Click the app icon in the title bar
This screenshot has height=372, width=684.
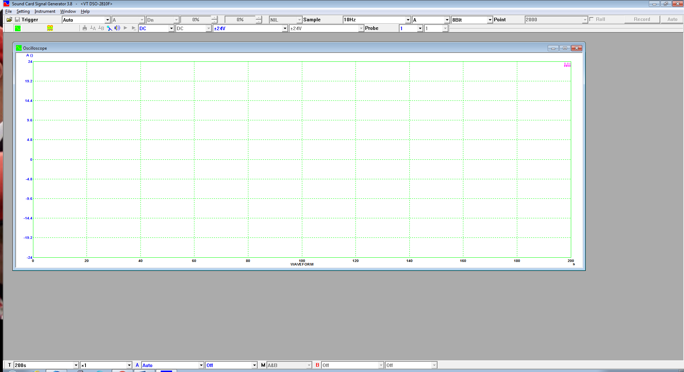6,4
